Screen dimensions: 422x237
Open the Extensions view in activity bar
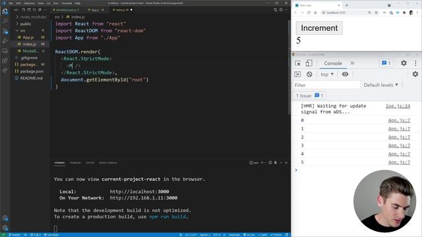(5, 61)
